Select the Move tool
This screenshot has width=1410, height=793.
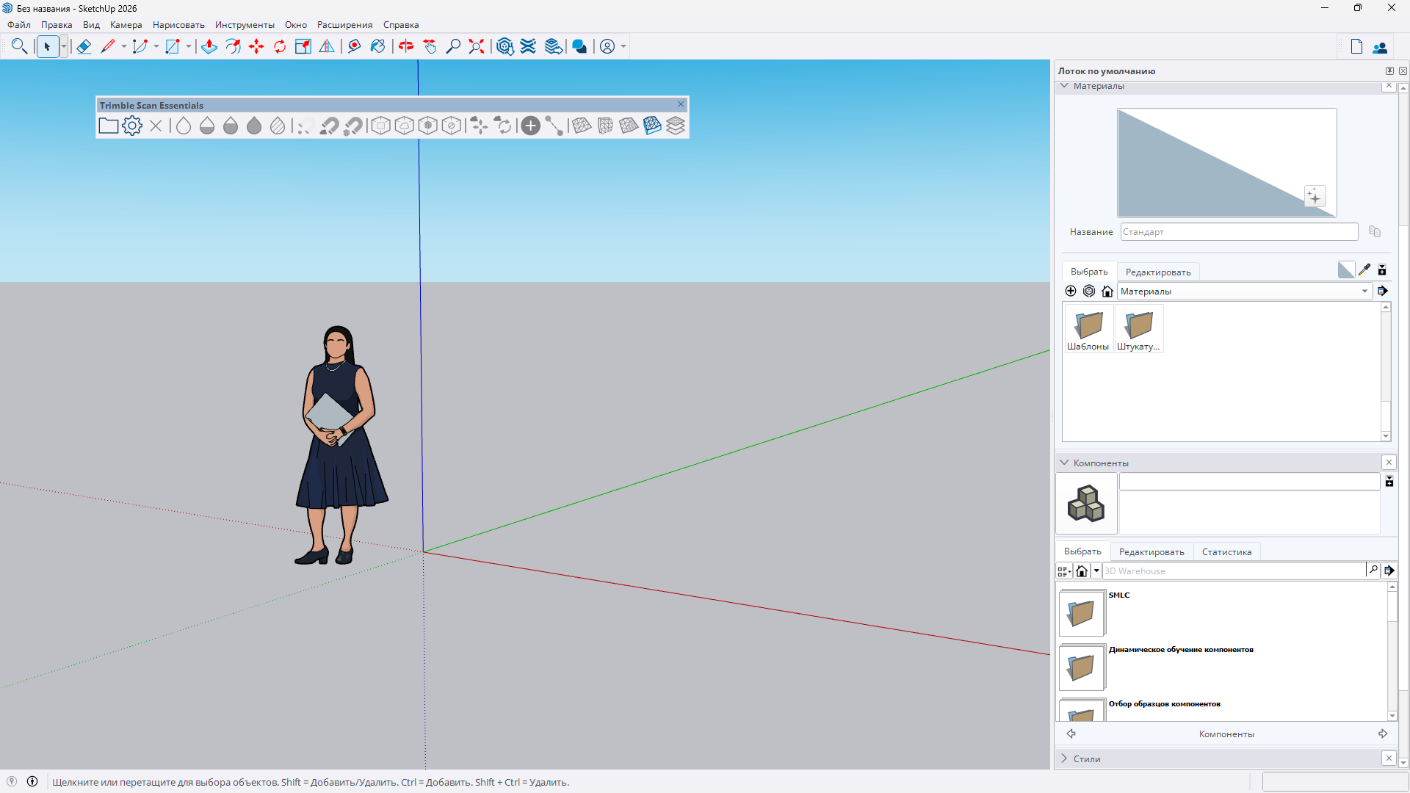tap(256, 46)
